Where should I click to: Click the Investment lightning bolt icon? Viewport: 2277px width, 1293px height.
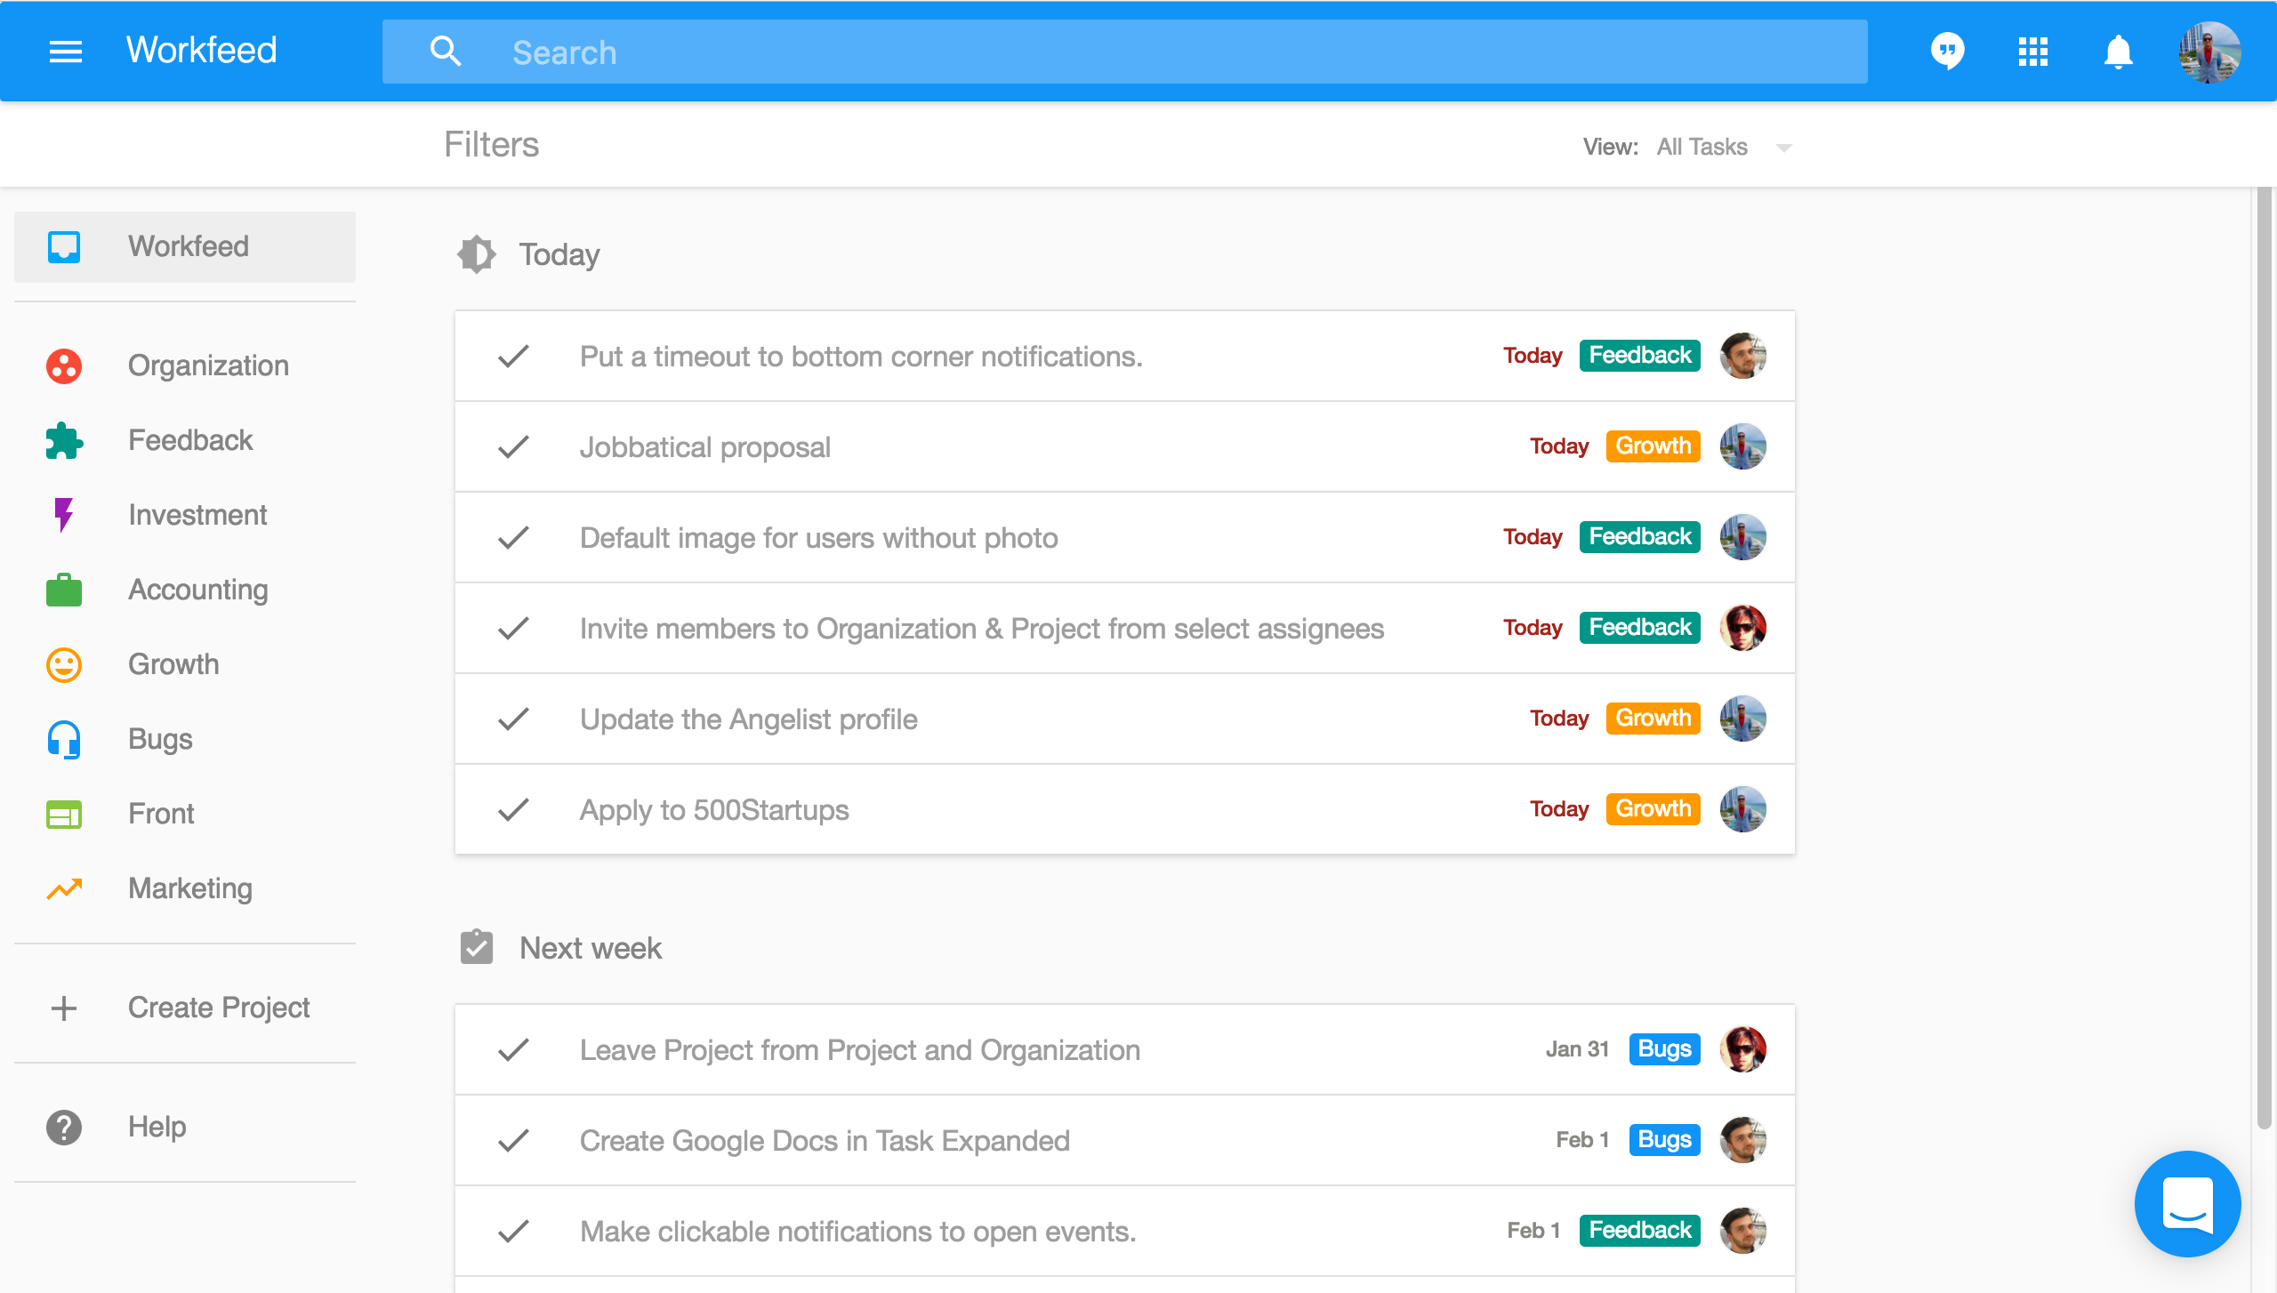[64, 515]
